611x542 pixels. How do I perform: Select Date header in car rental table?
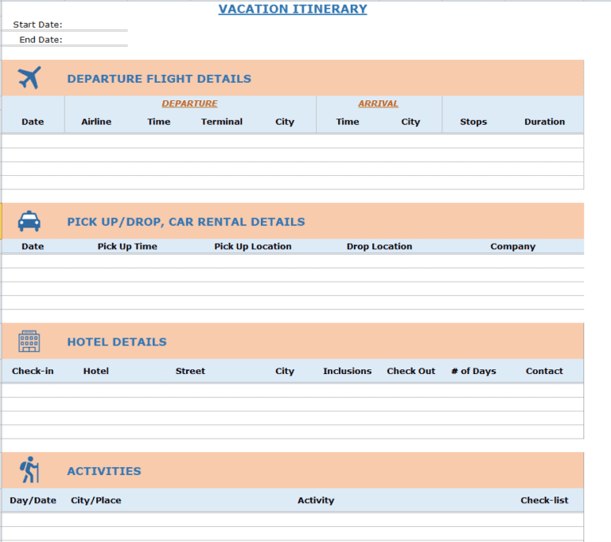33,247
